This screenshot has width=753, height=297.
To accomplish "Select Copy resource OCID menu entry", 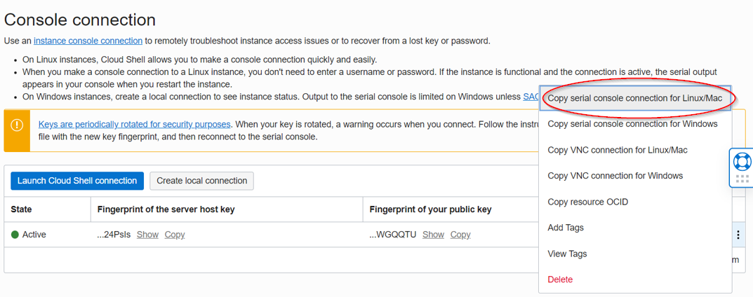I will (587, 202).
